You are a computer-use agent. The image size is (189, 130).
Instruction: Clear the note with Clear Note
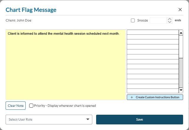point(16,106)
